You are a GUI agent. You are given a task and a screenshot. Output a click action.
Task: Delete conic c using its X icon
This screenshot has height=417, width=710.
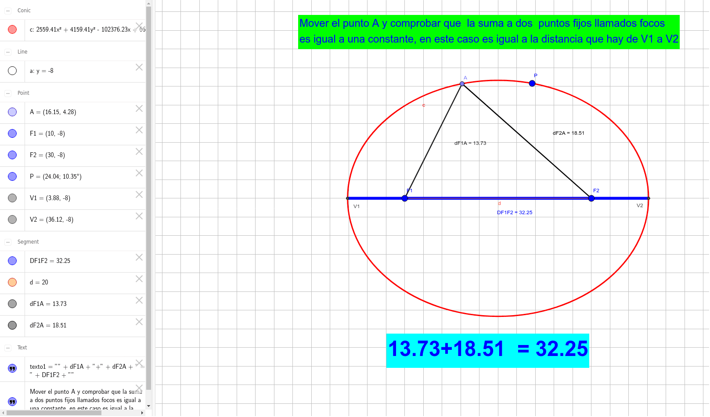[139, 25]
